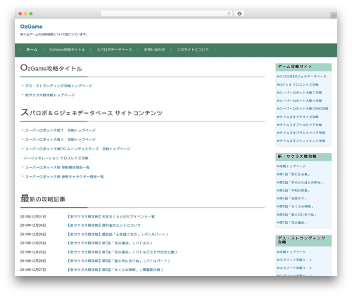The height and width of the screenshot is (297, 352).
Task: Click the download icon beside address bar
Action: [x=239, y=13]
